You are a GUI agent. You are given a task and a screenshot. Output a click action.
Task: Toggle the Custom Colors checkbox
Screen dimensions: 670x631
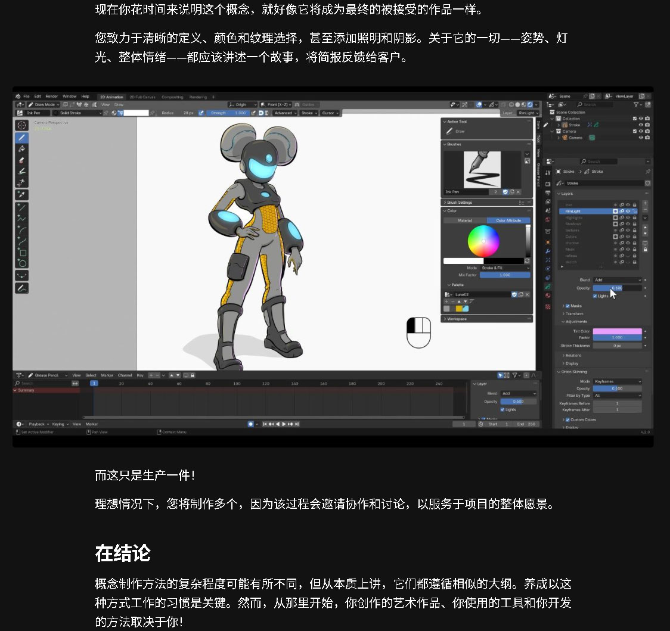pos(567,420)
